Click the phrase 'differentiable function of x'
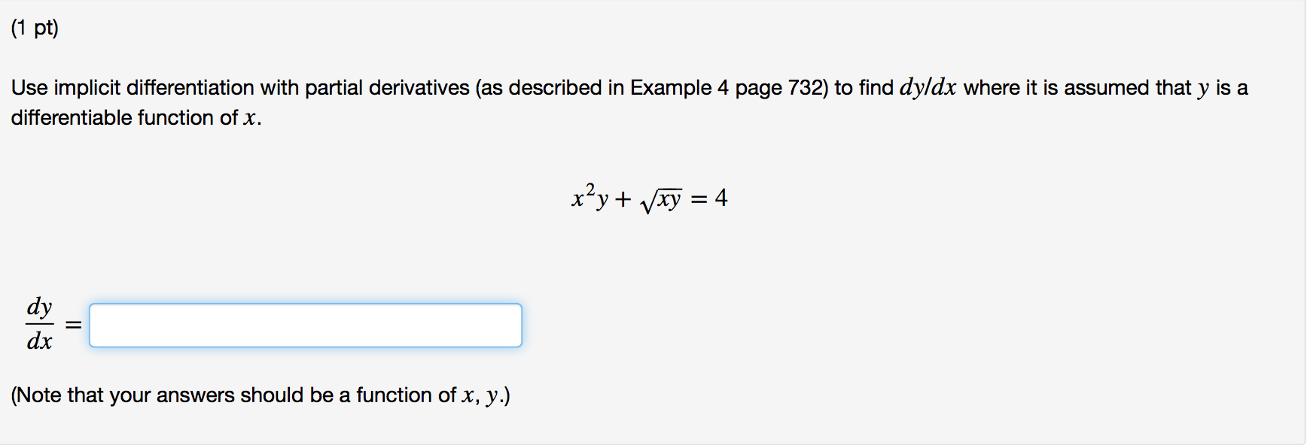This screenshot has width=1307, height=445. (x=136, y=118)
